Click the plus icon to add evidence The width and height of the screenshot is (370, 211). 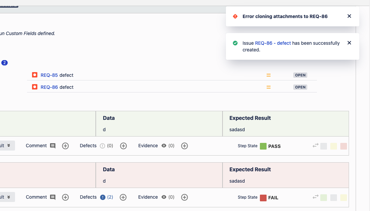point(184,146)
